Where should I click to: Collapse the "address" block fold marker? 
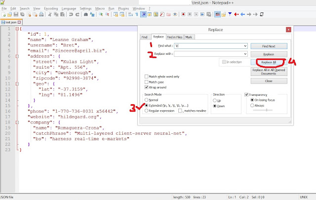tap(17, 56)
